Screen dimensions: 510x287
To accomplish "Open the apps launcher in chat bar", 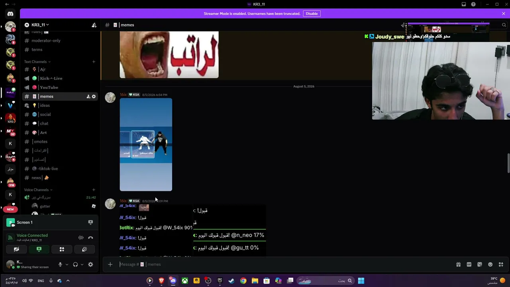I will 501,264.
